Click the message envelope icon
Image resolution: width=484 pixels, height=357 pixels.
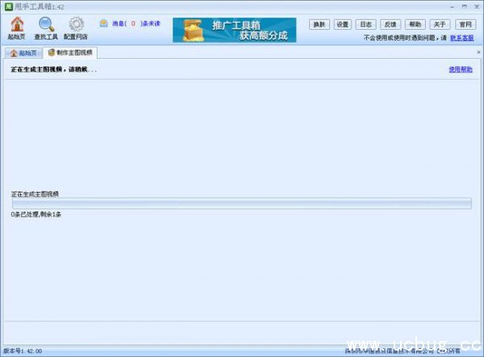point(104,23)
